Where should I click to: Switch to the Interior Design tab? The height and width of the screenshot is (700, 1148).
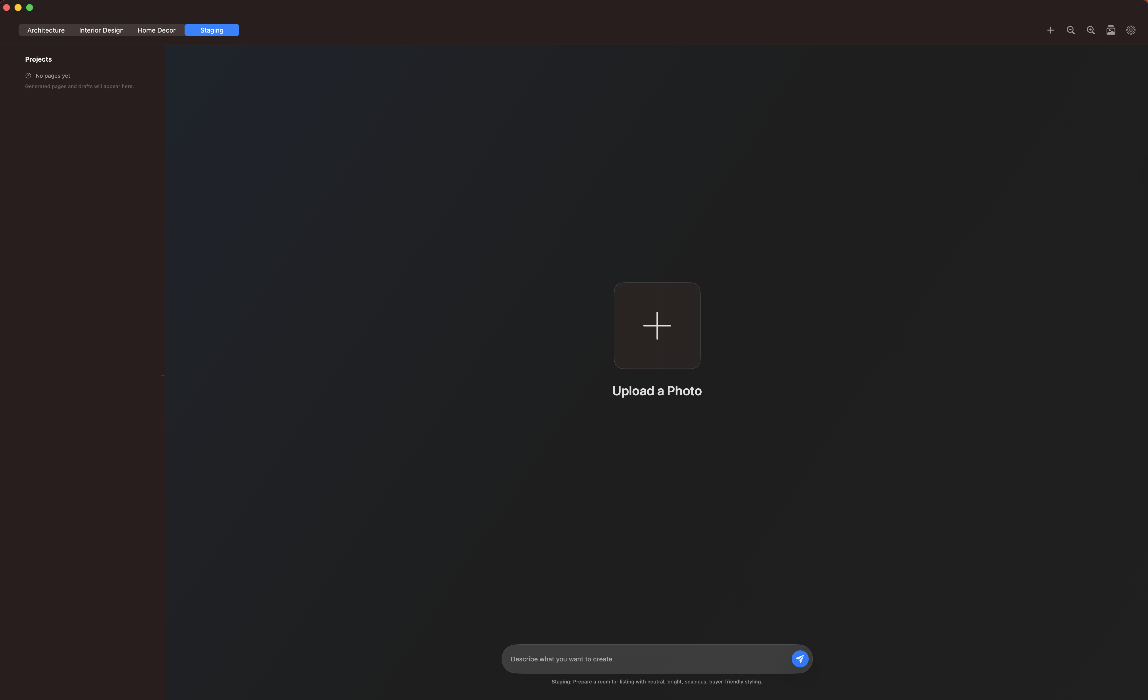(x=101, y=30)
